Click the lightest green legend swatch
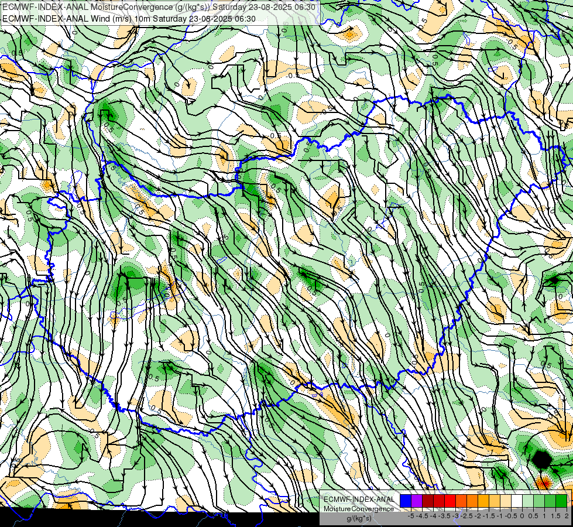 pos(528,501)
